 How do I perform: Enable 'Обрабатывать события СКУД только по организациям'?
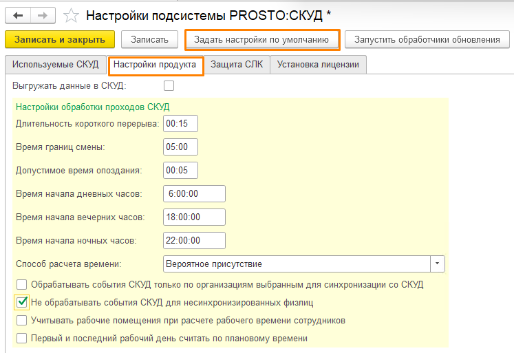[x=22, y=284]
